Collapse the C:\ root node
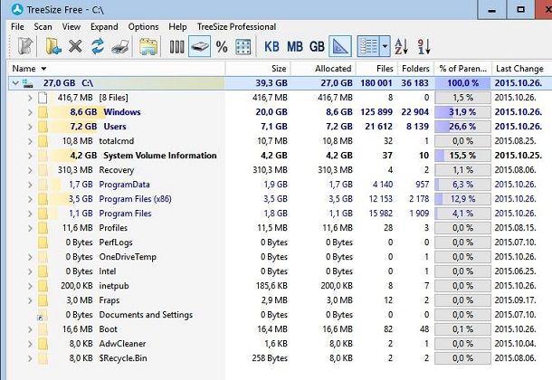The image size is (552, 380). (15, 83)
